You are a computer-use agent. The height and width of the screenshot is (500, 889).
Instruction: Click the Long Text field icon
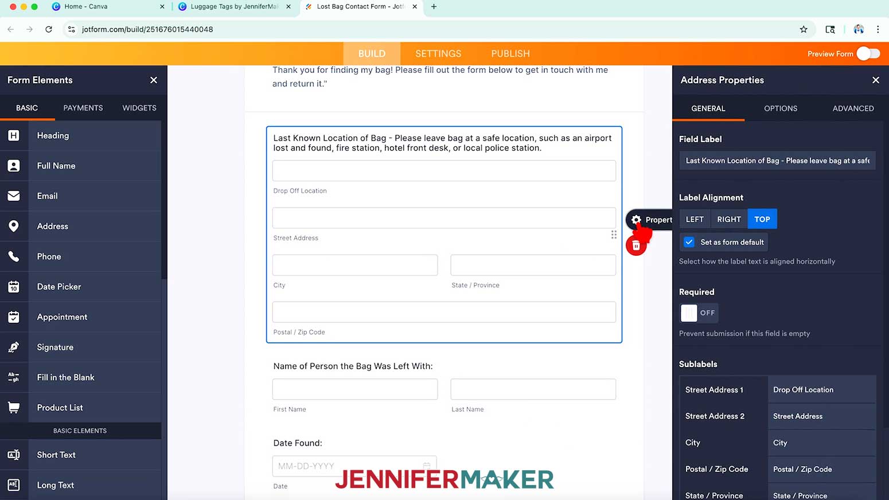(x=14, y=485)
